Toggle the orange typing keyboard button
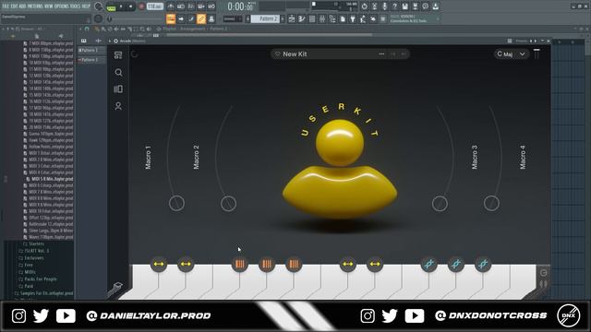Screen dimensions: 591x332 click(171, 18)
